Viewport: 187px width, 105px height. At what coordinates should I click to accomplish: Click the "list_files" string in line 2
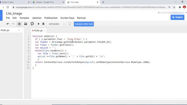point(74,39)
